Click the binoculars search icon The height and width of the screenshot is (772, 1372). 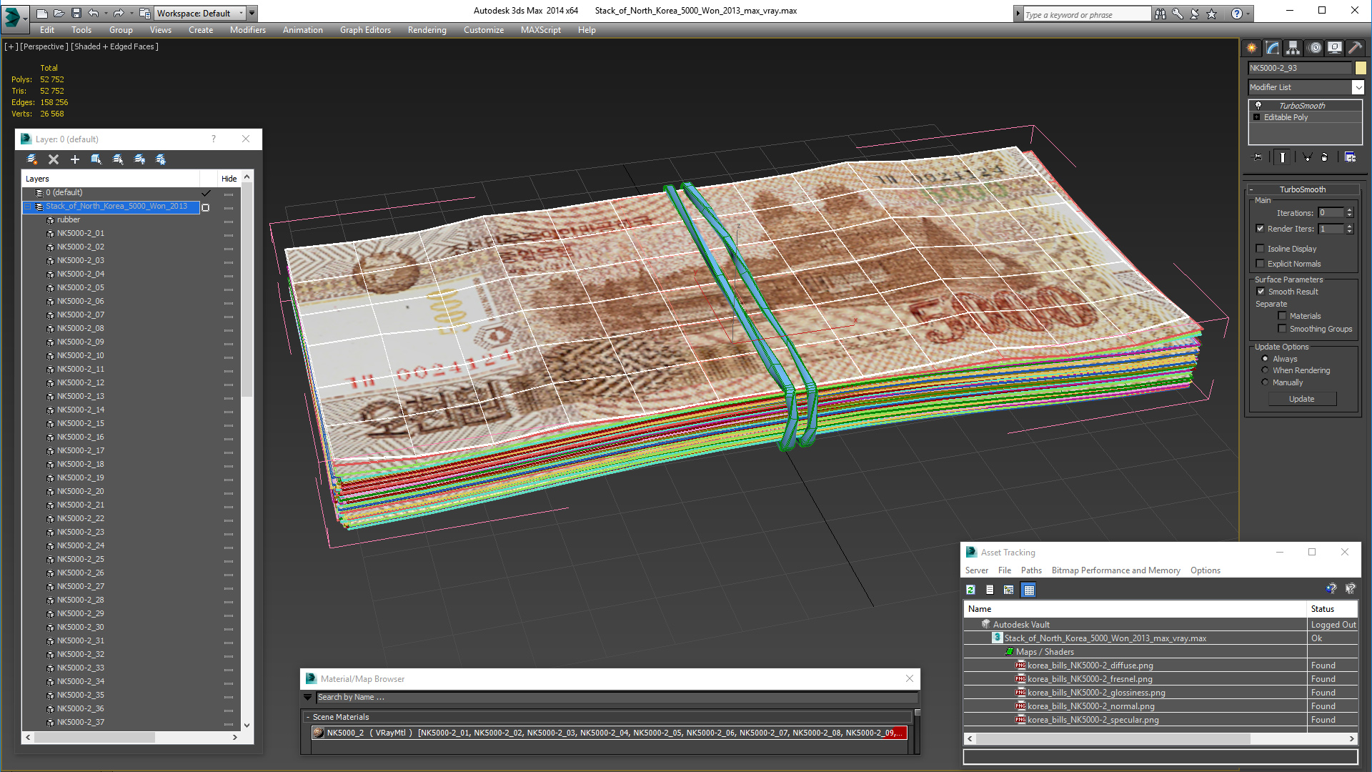(1160, 14)
